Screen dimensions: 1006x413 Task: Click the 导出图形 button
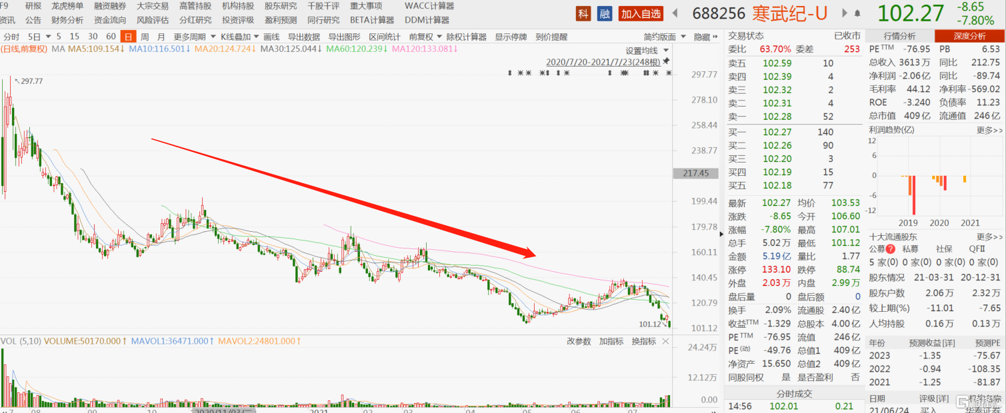point(344,37)
